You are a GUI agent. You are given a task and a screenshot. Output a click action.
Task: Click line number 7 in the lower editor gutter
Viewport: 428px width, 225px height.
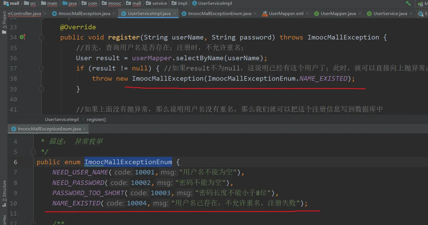15,172
